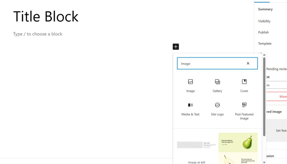Screen dimensions: 287x164
Task: Click the inserter scrollbar thumb
Action: pyautogui.click(x=264, y=97)
